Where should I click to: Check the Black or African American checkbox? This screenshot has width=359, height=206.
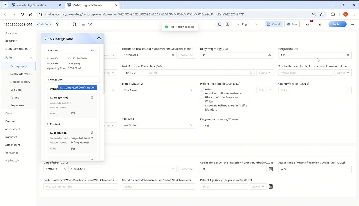pos(202,97)
